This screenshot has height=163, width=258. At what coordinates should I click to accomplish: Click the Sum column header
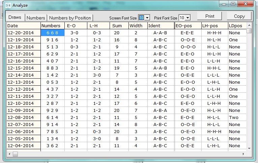click(x=119, y=26)
